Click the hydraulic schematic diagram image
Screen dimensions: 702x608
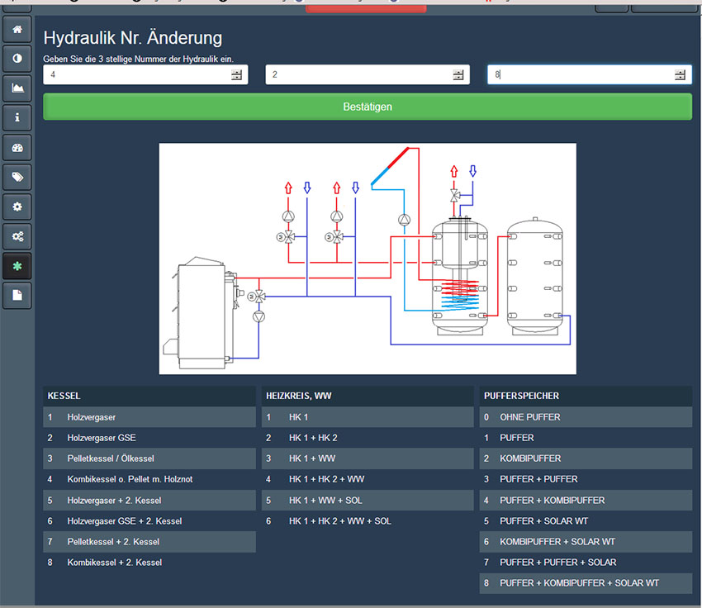click(368, 259)
